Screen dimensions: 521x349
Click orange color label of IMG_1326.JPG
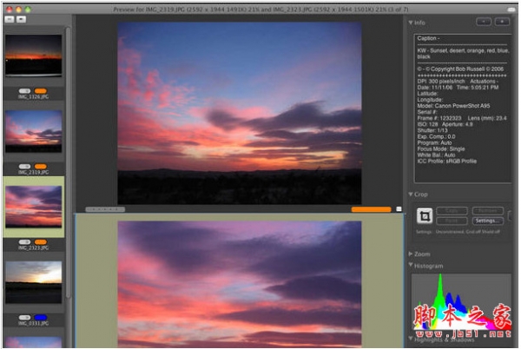41,91
